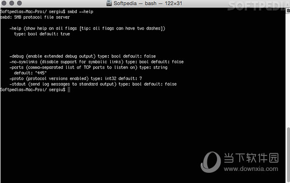Click the split pane icon above scrollbar

pyautogui.click(x=288, y=11)
